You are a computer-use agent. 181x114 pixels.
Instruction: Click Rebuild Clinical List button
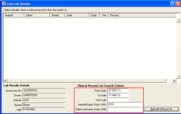click(x=161, y=109)
